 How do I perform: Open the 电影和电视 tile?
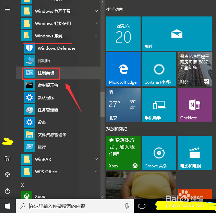click(x=195, y=153)
